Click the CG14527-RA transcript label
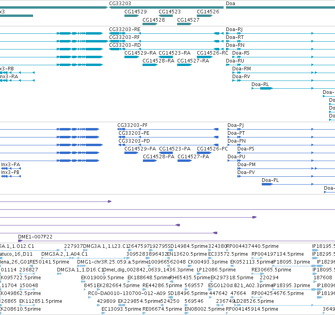The height and width of the screenshot is (315, 335). [193, 61]
